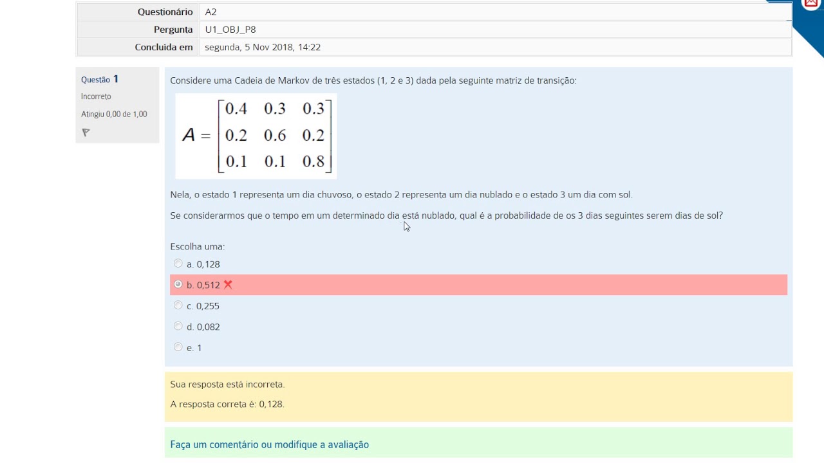Click the 'Considere uma Cadeia de Markov' sentence

(373, 81)
